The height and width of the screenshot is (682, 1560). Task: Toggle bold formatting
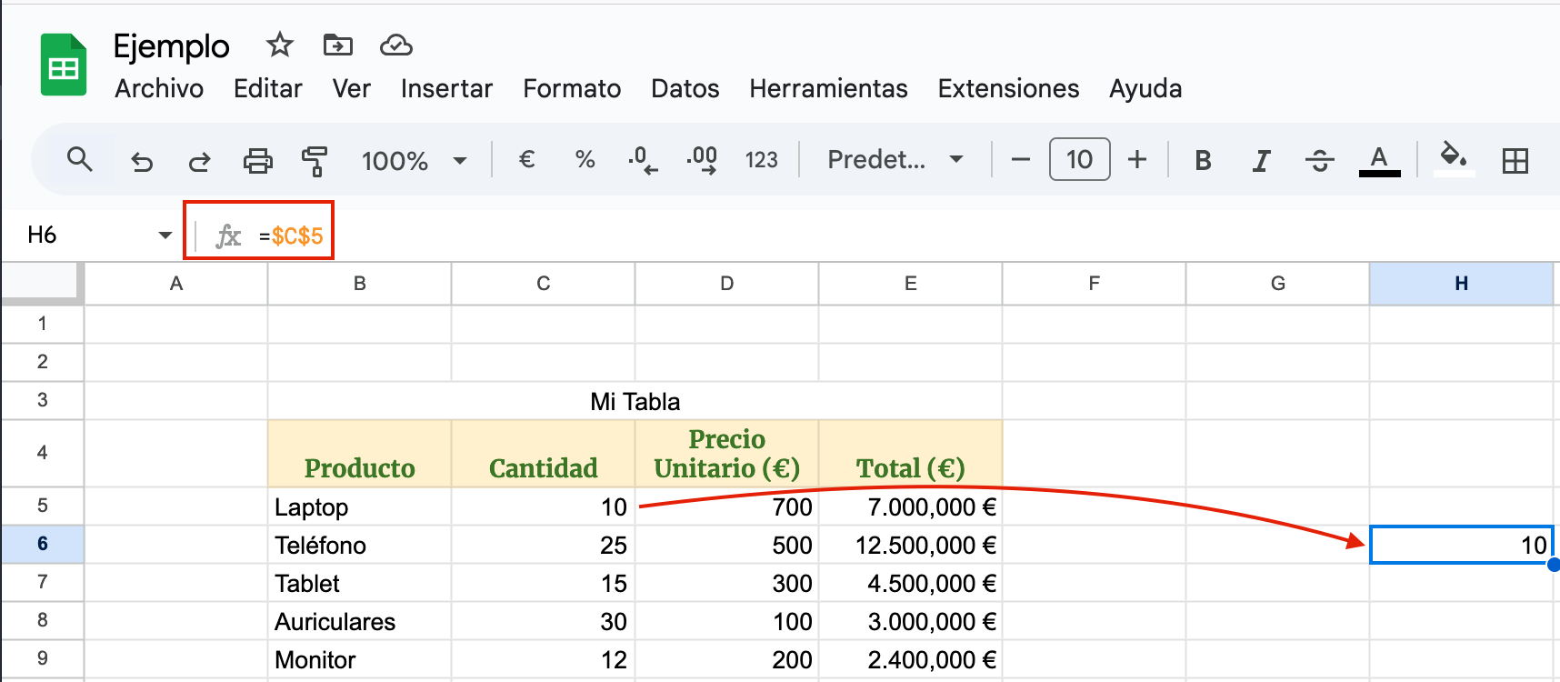click(x=1203, y=161)
